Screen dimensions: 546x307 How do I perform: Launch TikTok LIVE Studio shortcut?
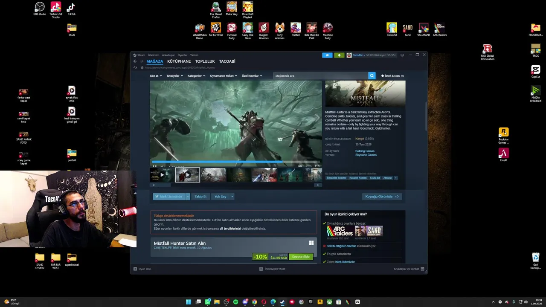[55, 10]
